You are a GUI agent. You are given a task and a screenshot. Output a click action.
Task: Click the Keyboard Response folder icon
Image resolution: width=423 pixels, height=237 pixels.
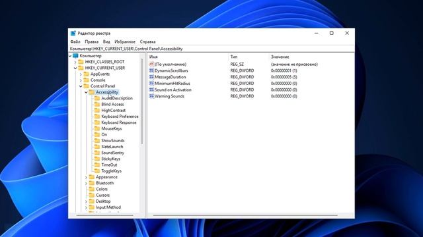97,122
